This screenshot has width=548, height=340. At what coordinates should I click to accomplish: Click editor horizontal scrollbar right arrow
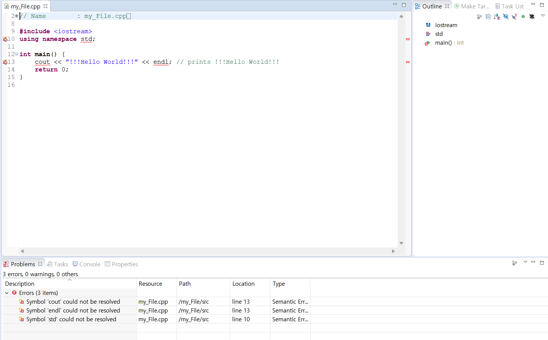[x=393, y=251]
